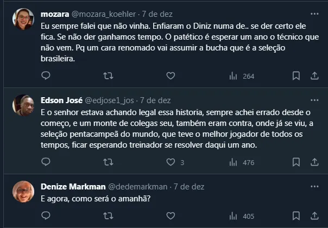View analytics showing 264 views

(242, 76)
